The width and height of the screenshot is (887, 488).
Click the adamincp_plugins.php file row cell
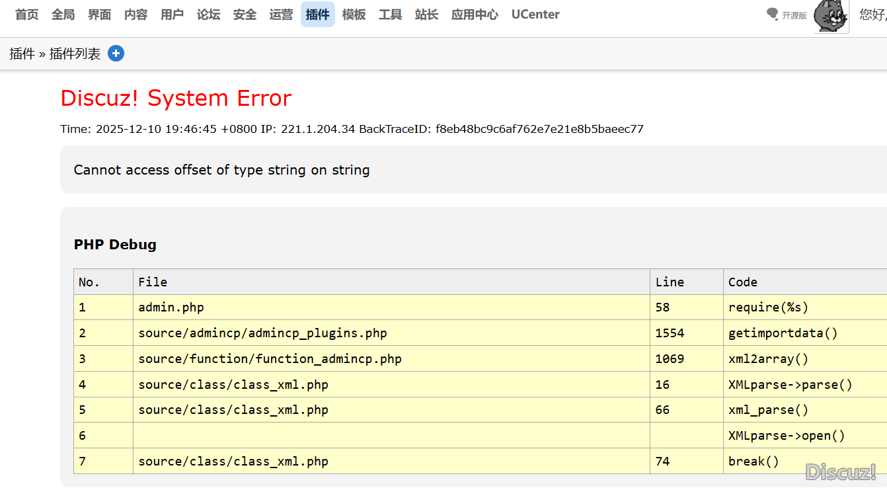pyautogui.click(x=262, y=333)
